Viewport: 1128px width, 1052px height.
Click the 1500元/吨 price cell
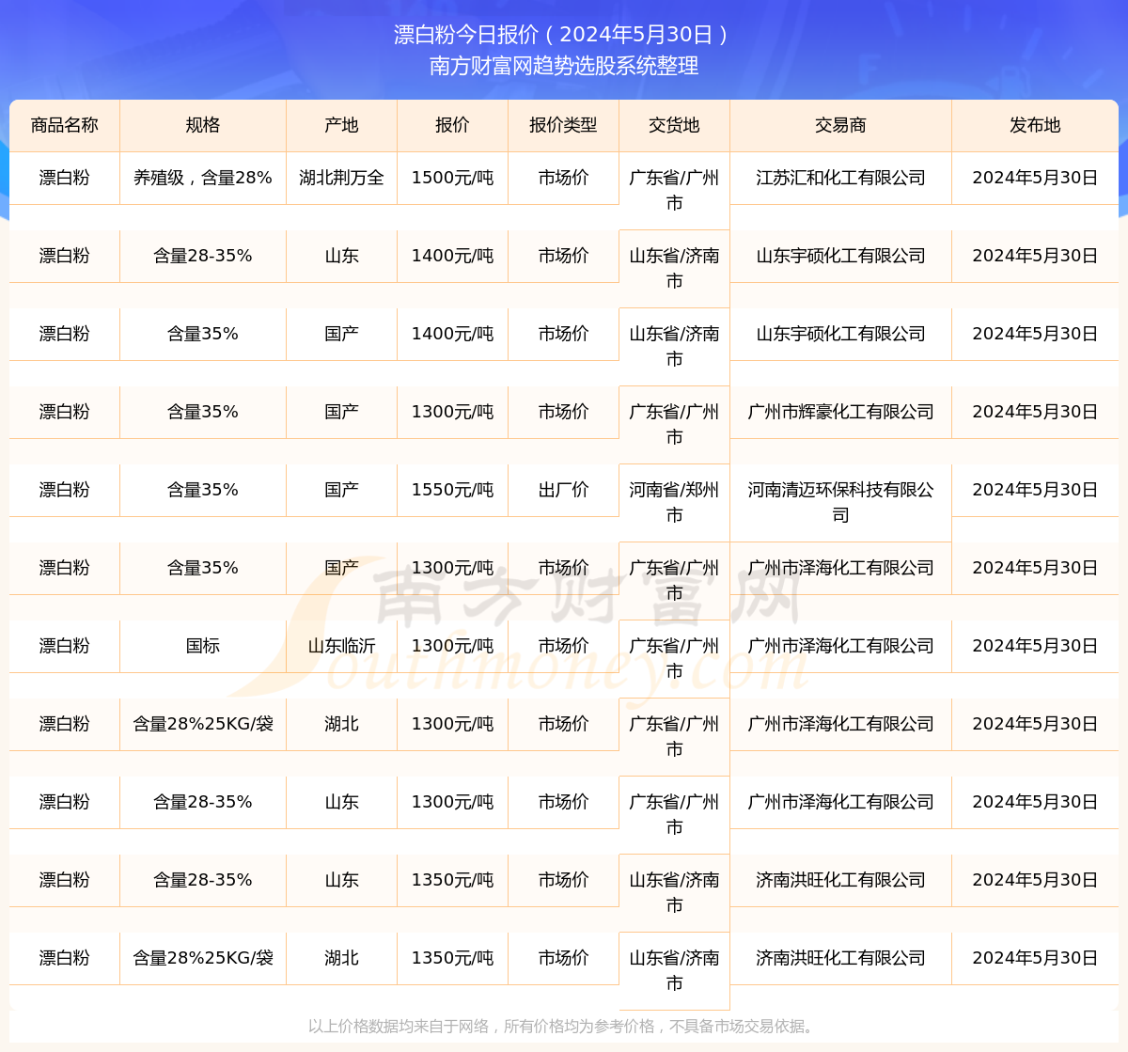click(x=452, y=178)
